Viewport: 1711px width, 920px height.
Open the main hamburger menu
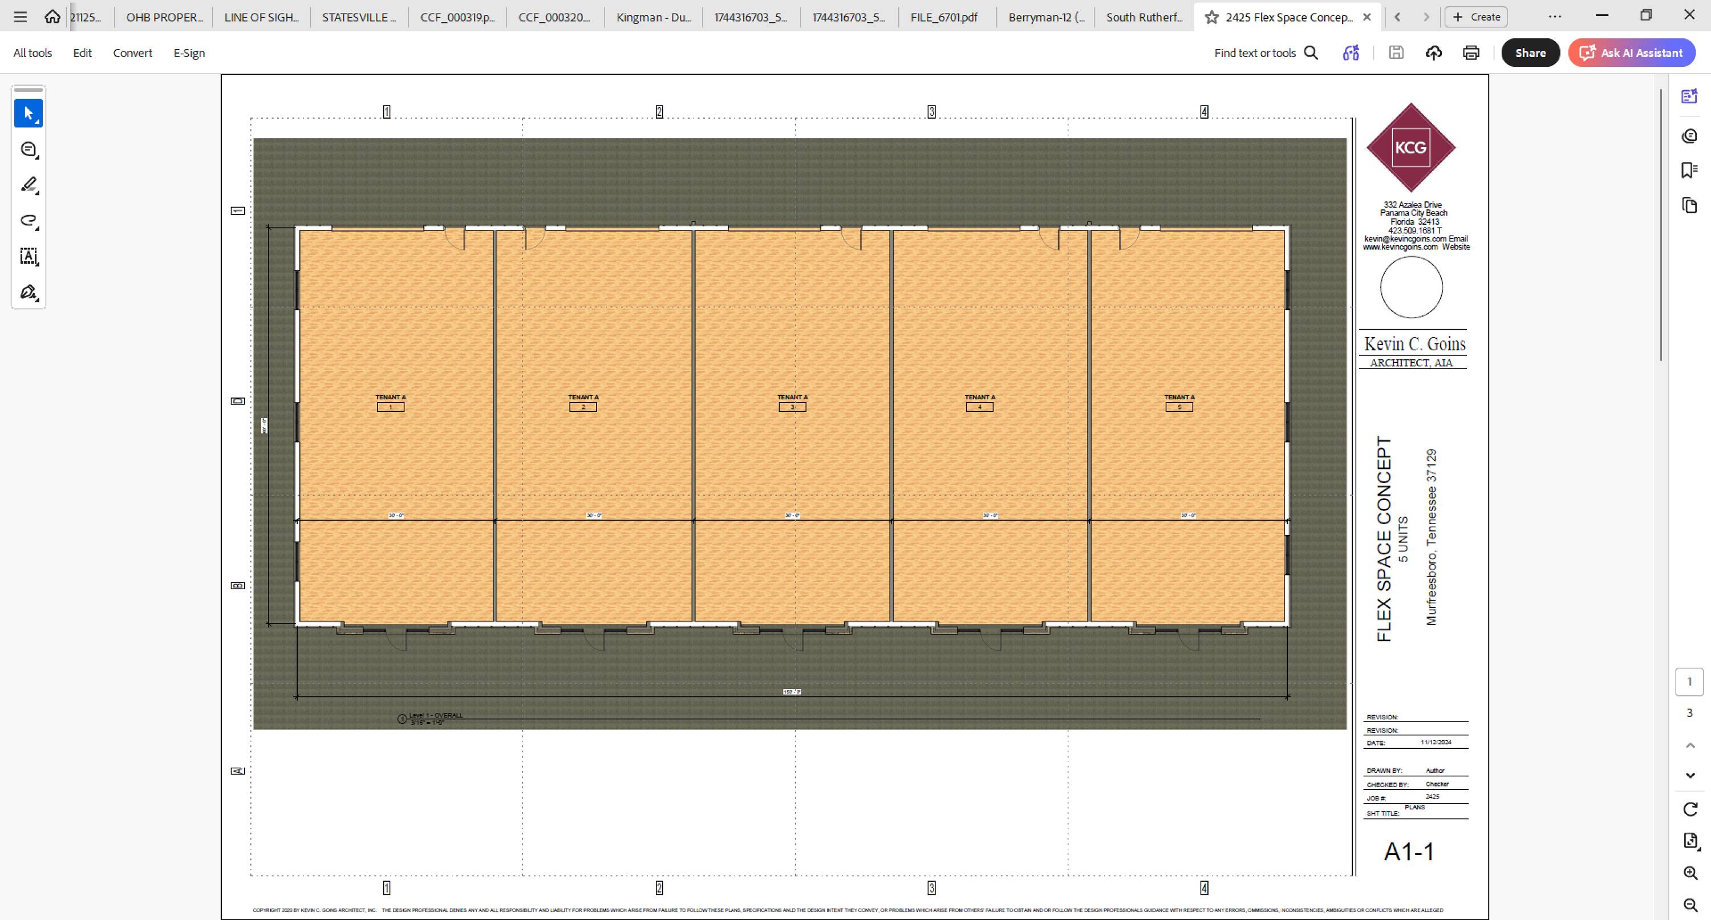21,17
